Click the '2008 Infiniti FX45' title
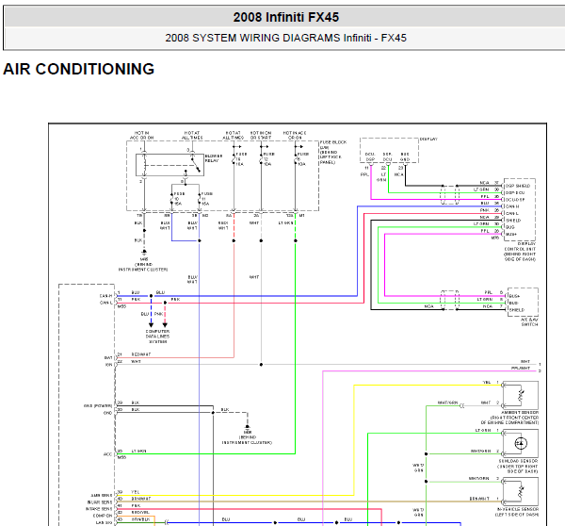This screenshot has height=526, width=565. (x=285, y=17)
